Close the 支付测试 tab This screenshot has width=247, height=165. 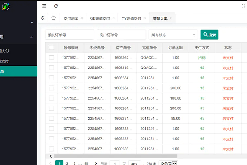(x=82, y=18)
